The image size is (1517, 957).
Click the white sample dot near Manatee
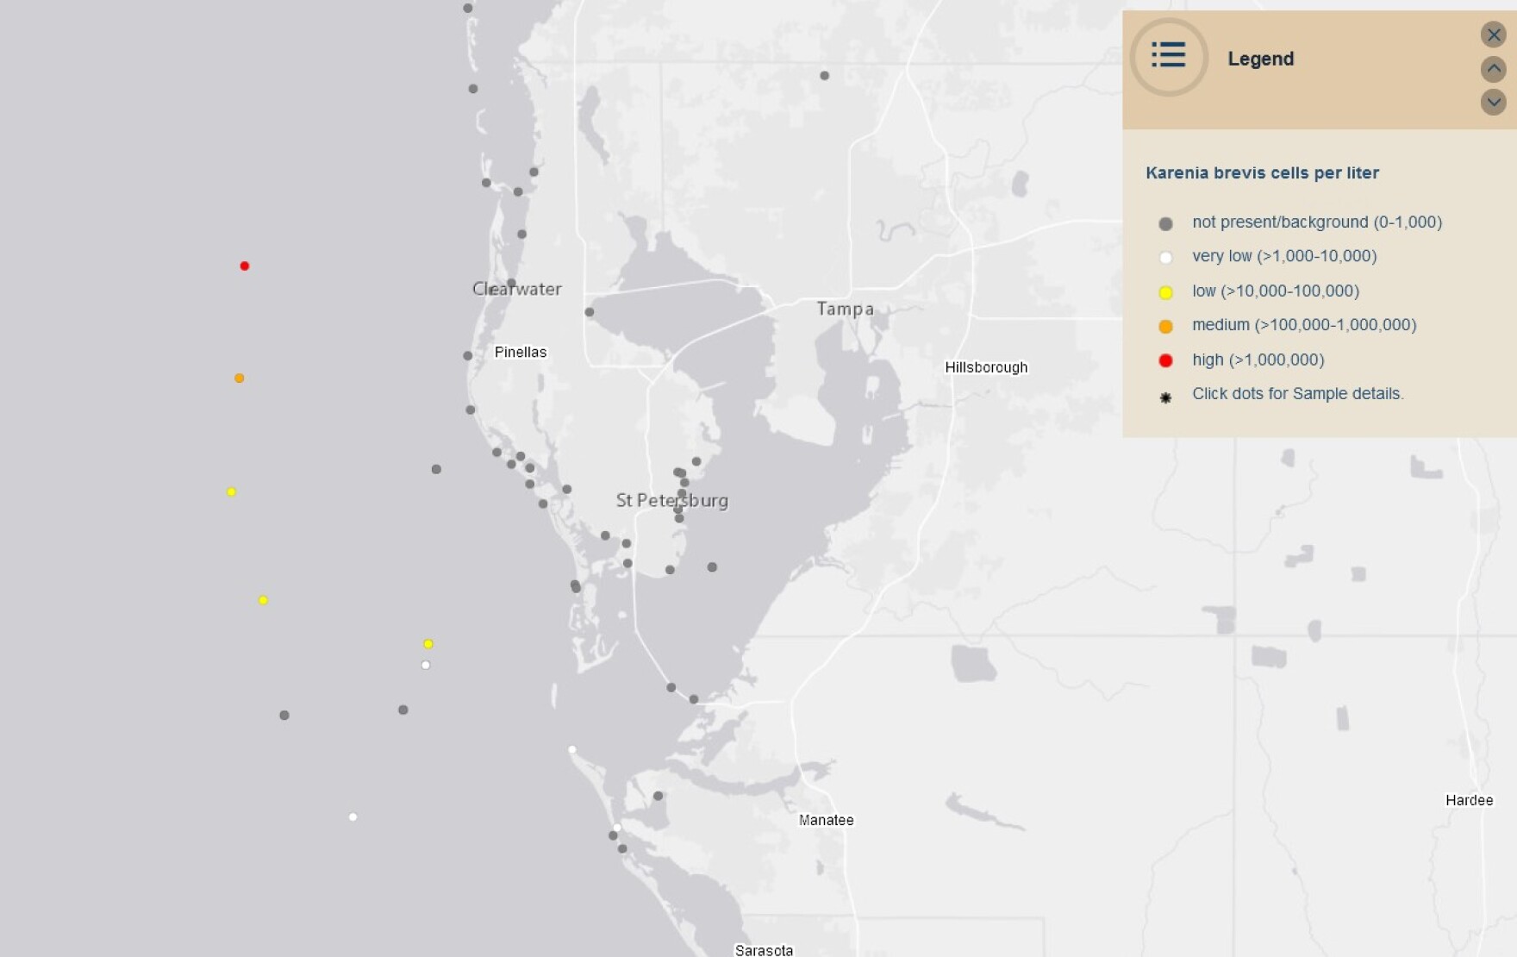click(615, 828)
